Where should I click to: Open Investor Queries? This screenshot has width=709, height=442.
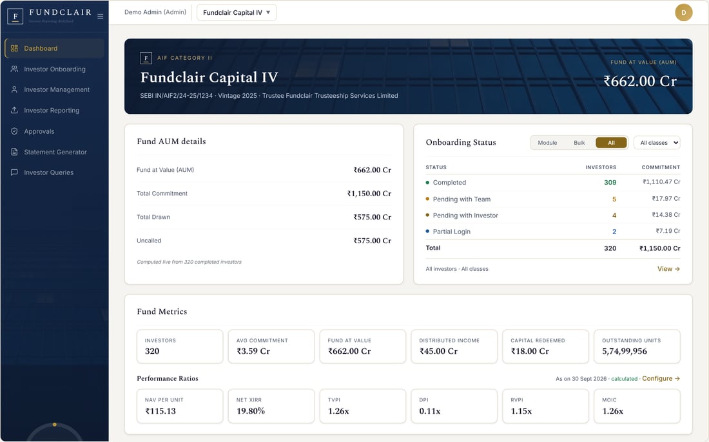click(x=54, y=172)
